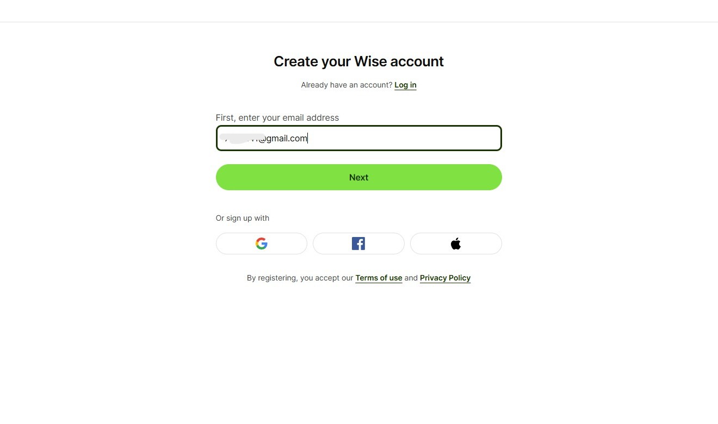Place cursor after "gmail.com" in the email field
Image resolution: width=718 pixels, height=424 pixels.
(308, 138)
